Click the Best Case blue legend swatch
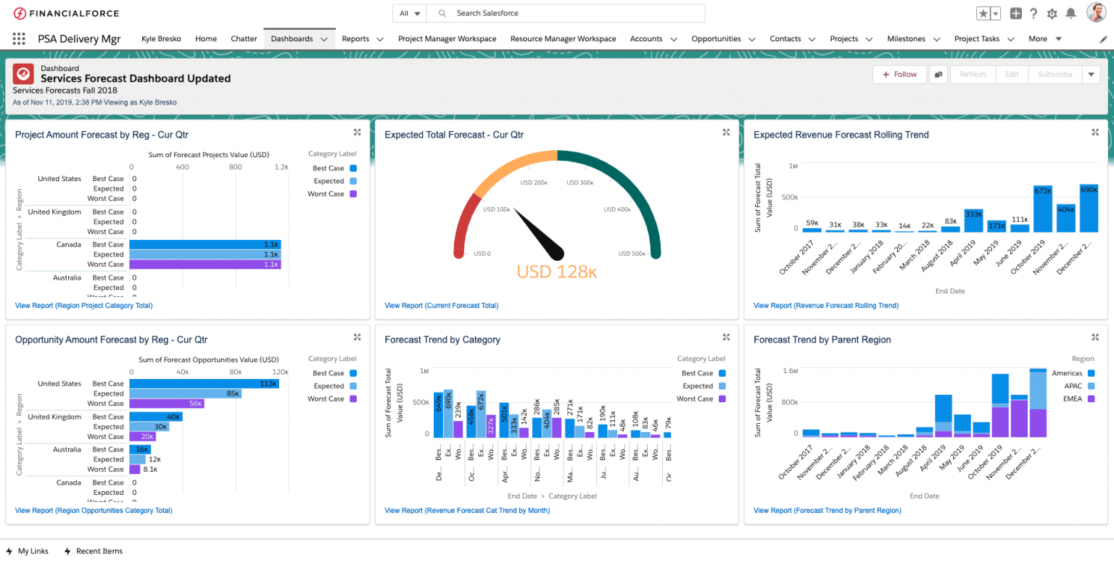The height and width of the screenshot is (563, 1114). click(x=353, y=168)
